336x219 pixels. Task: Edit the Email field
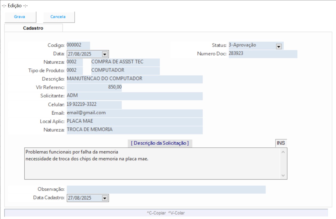tap(134, 113)
